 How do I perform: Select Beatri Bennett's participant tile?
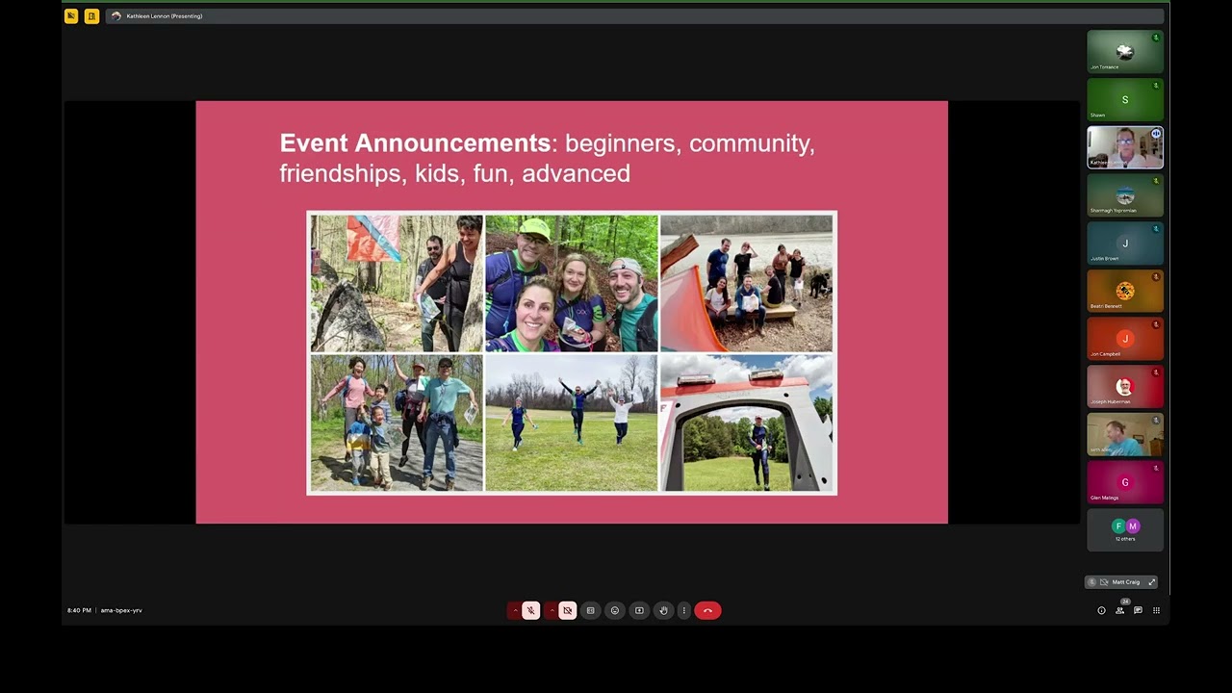[1125, 291]
